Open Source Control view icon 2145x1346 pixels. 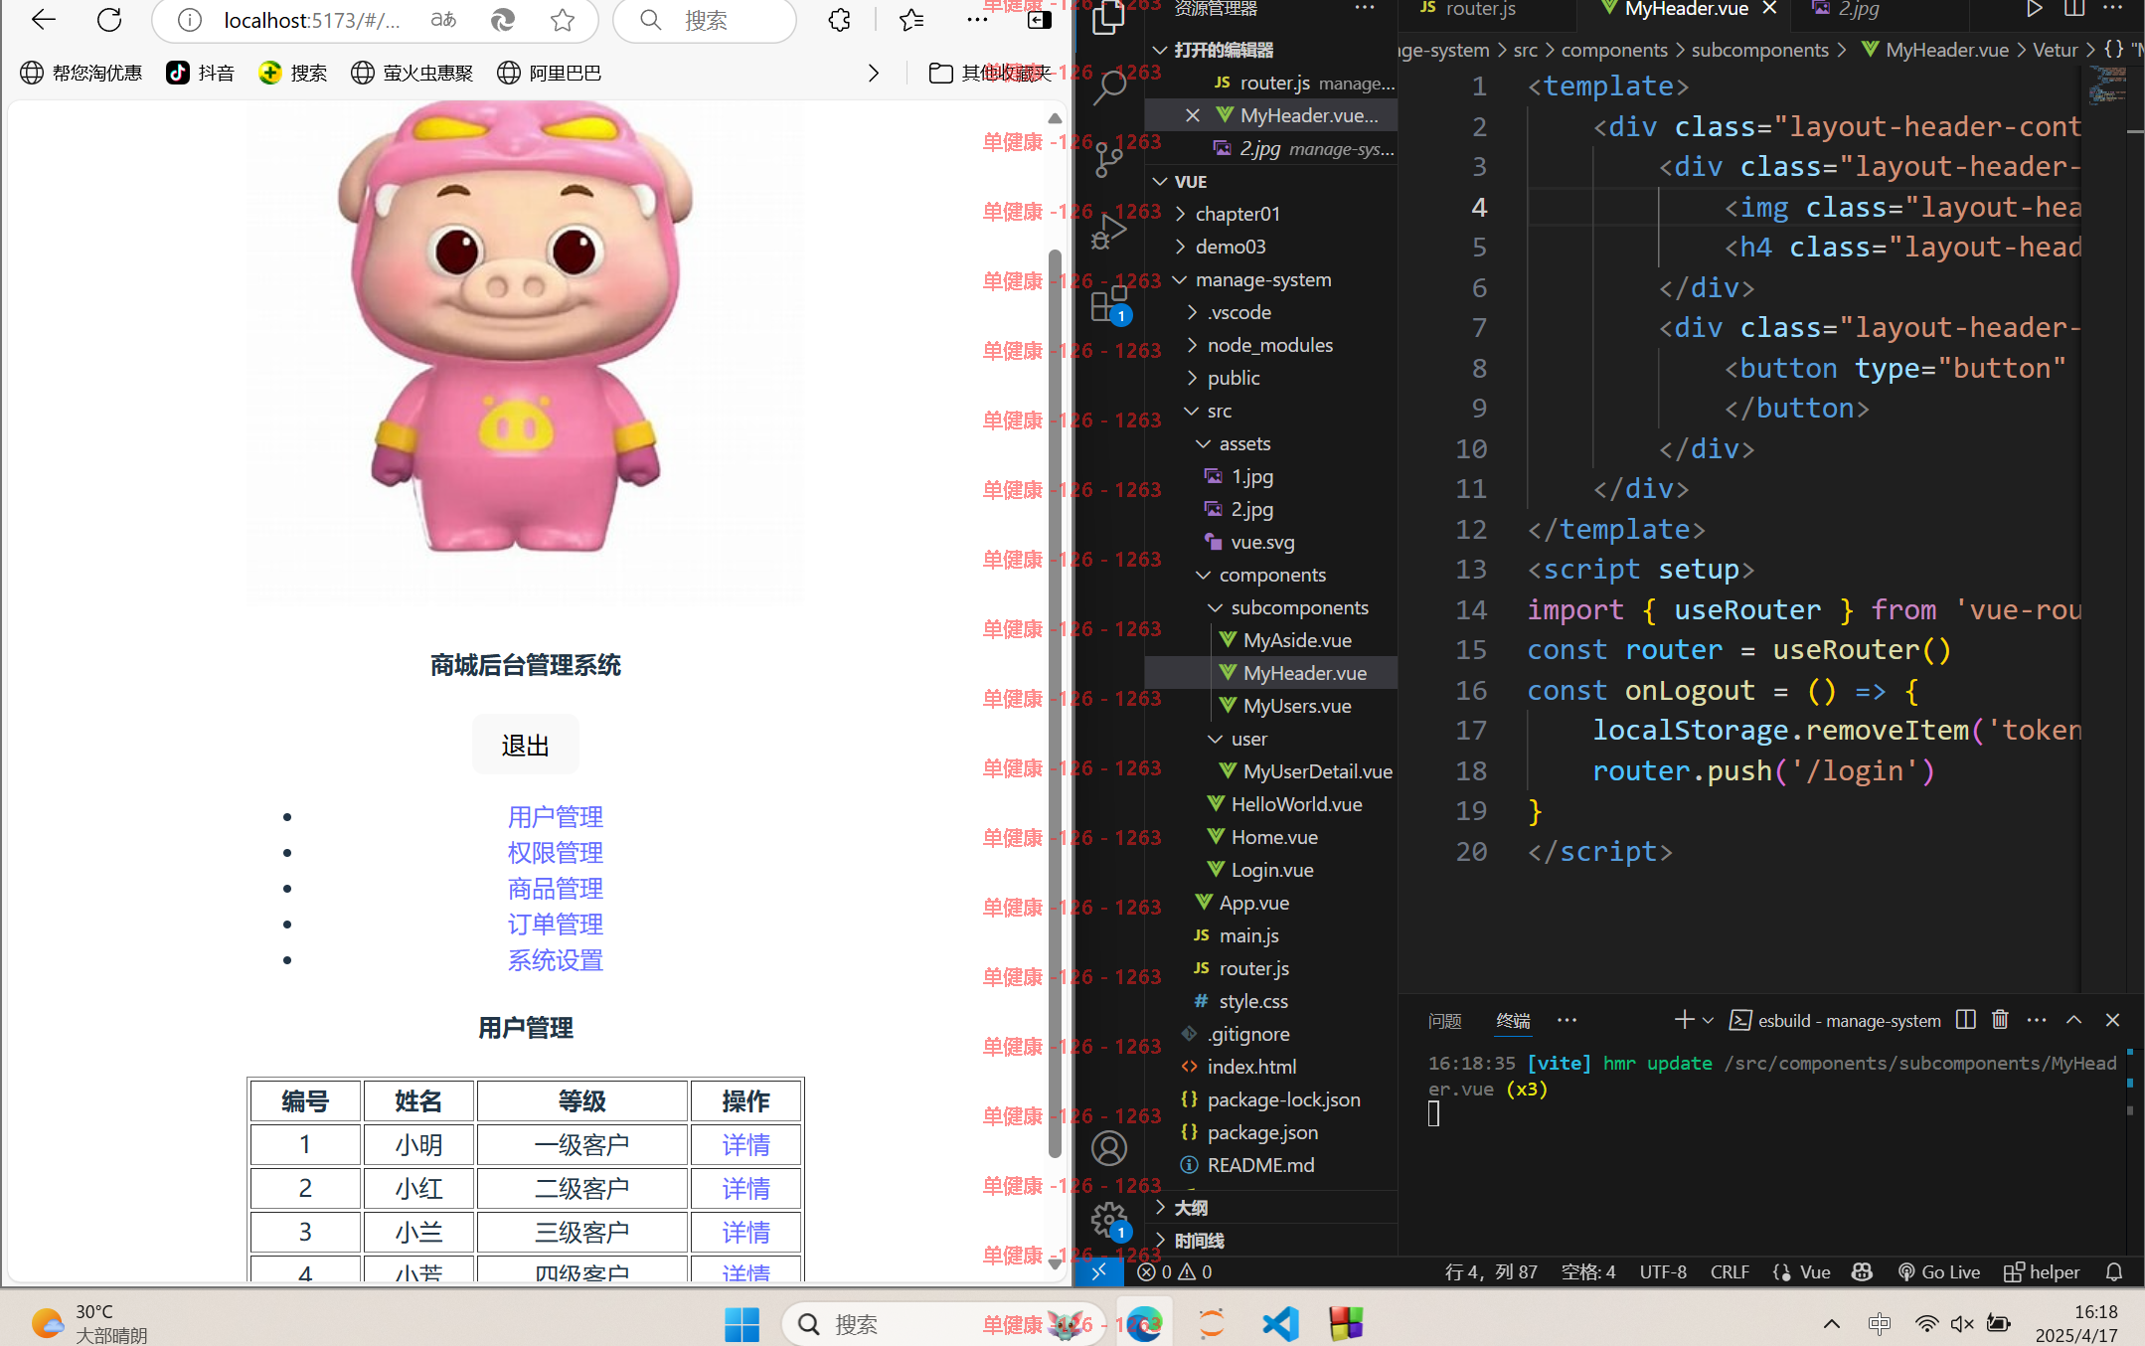pos(1108,159)
